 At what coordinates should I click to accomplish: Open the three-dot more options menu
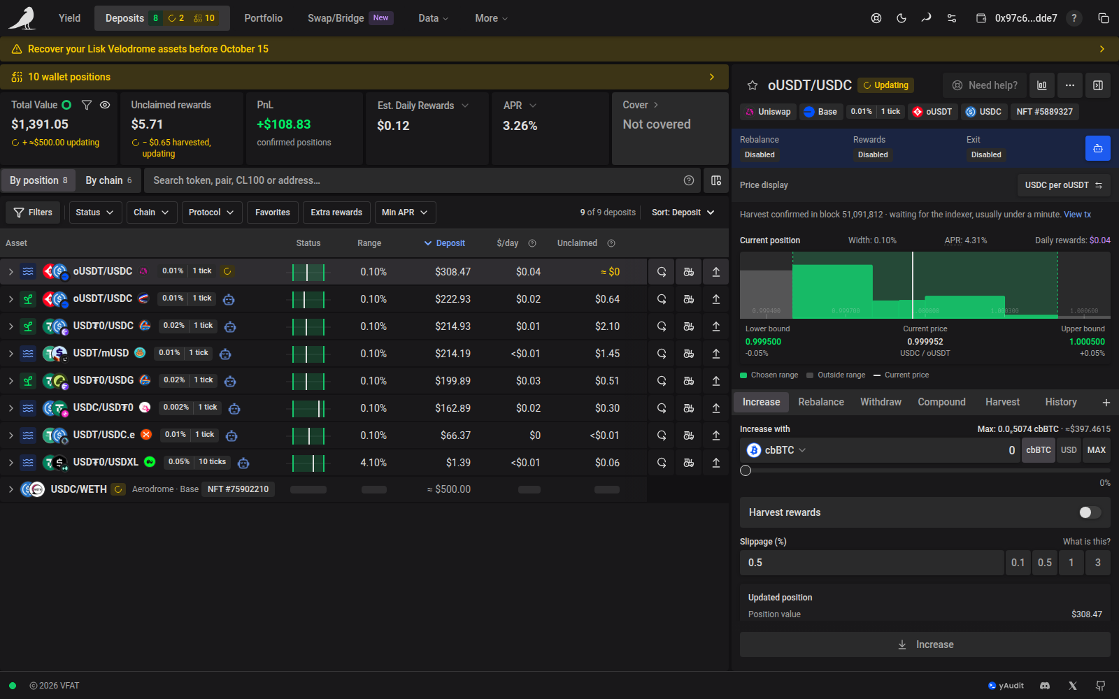coord(1070,85)
